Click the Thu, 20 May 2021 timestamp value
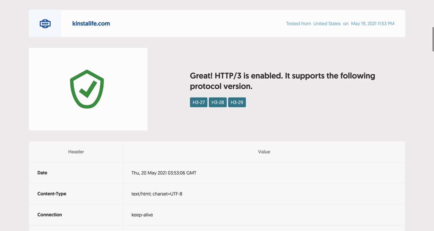The image size is (434, 231). click(164, 173)
